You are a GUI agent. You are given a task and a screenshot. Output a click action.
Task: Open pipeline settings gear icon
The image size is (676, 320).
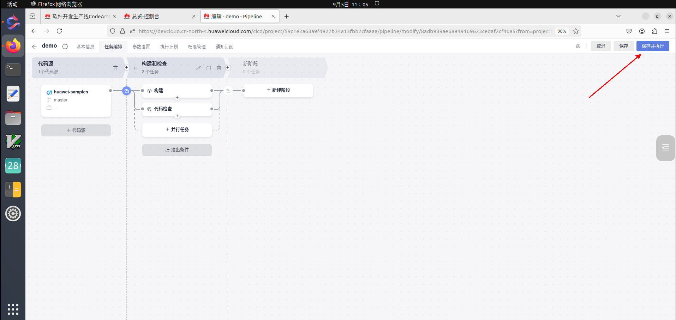point(578,46)
